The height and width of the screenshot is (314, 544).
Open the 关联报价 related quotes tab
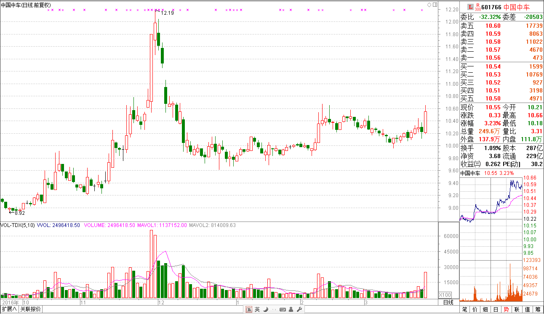pos(31,310)
